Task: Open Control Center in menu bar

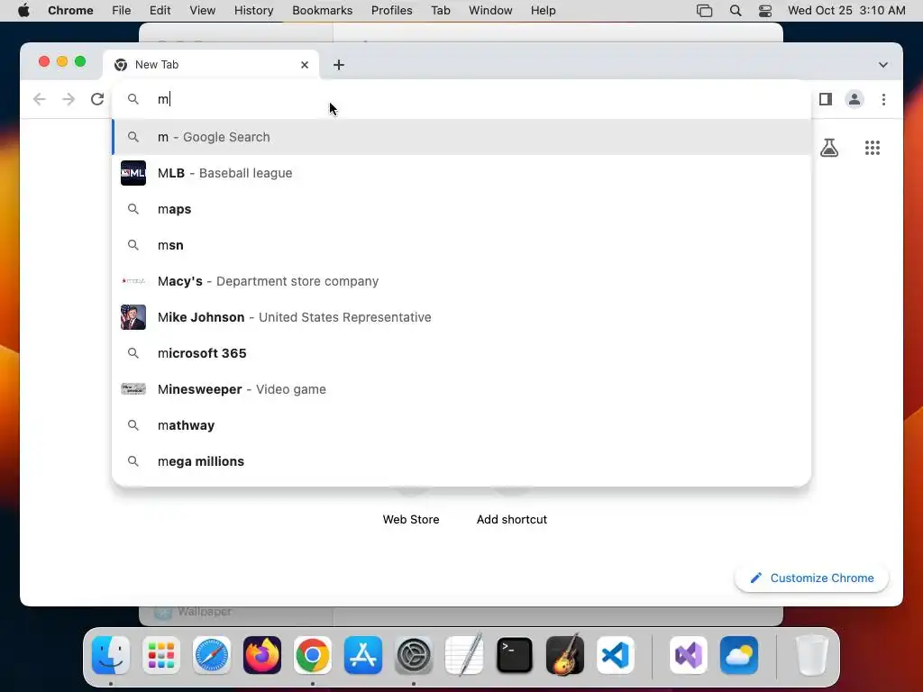Action: [x=764, y=11]
